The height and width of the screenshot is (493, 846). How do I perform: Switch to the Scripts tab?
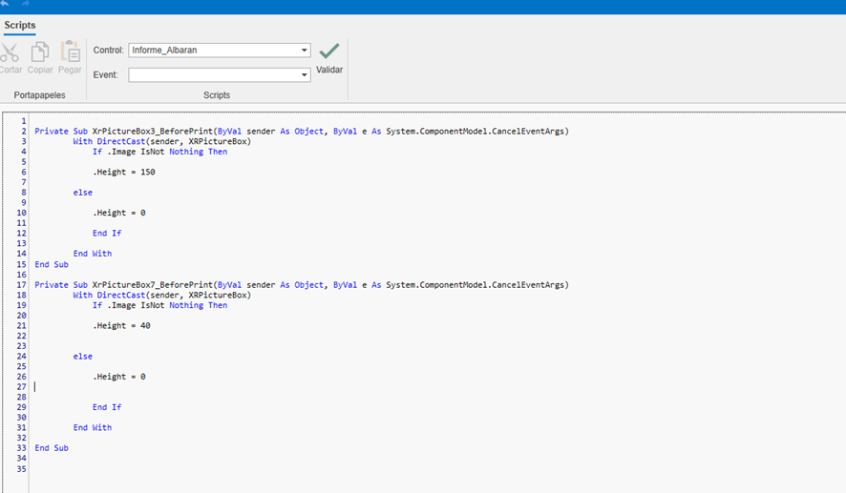20,26
